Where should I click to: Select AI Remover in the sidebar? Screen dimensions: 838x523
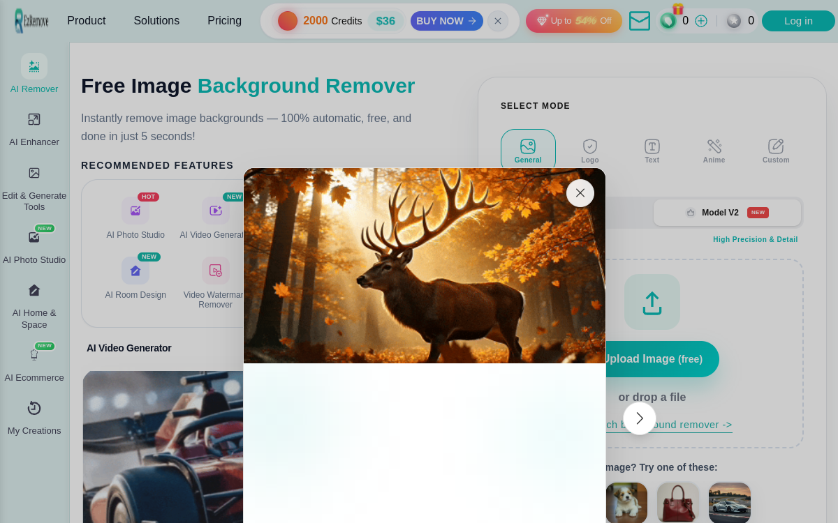point(34,74)
